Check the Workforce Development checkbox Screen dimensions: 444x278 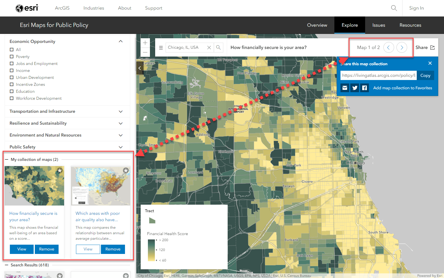[12, 98]
